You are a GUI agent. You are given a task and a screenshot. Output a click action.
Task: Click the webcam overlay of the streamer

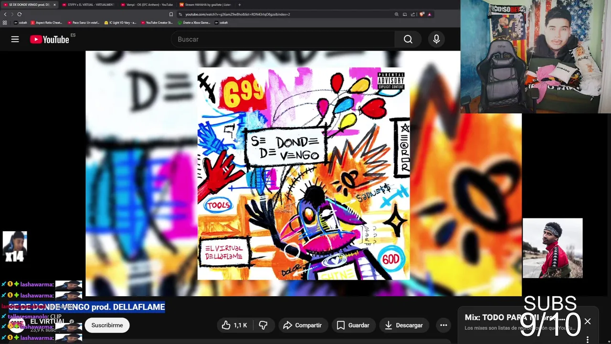(x=536, y=56)
